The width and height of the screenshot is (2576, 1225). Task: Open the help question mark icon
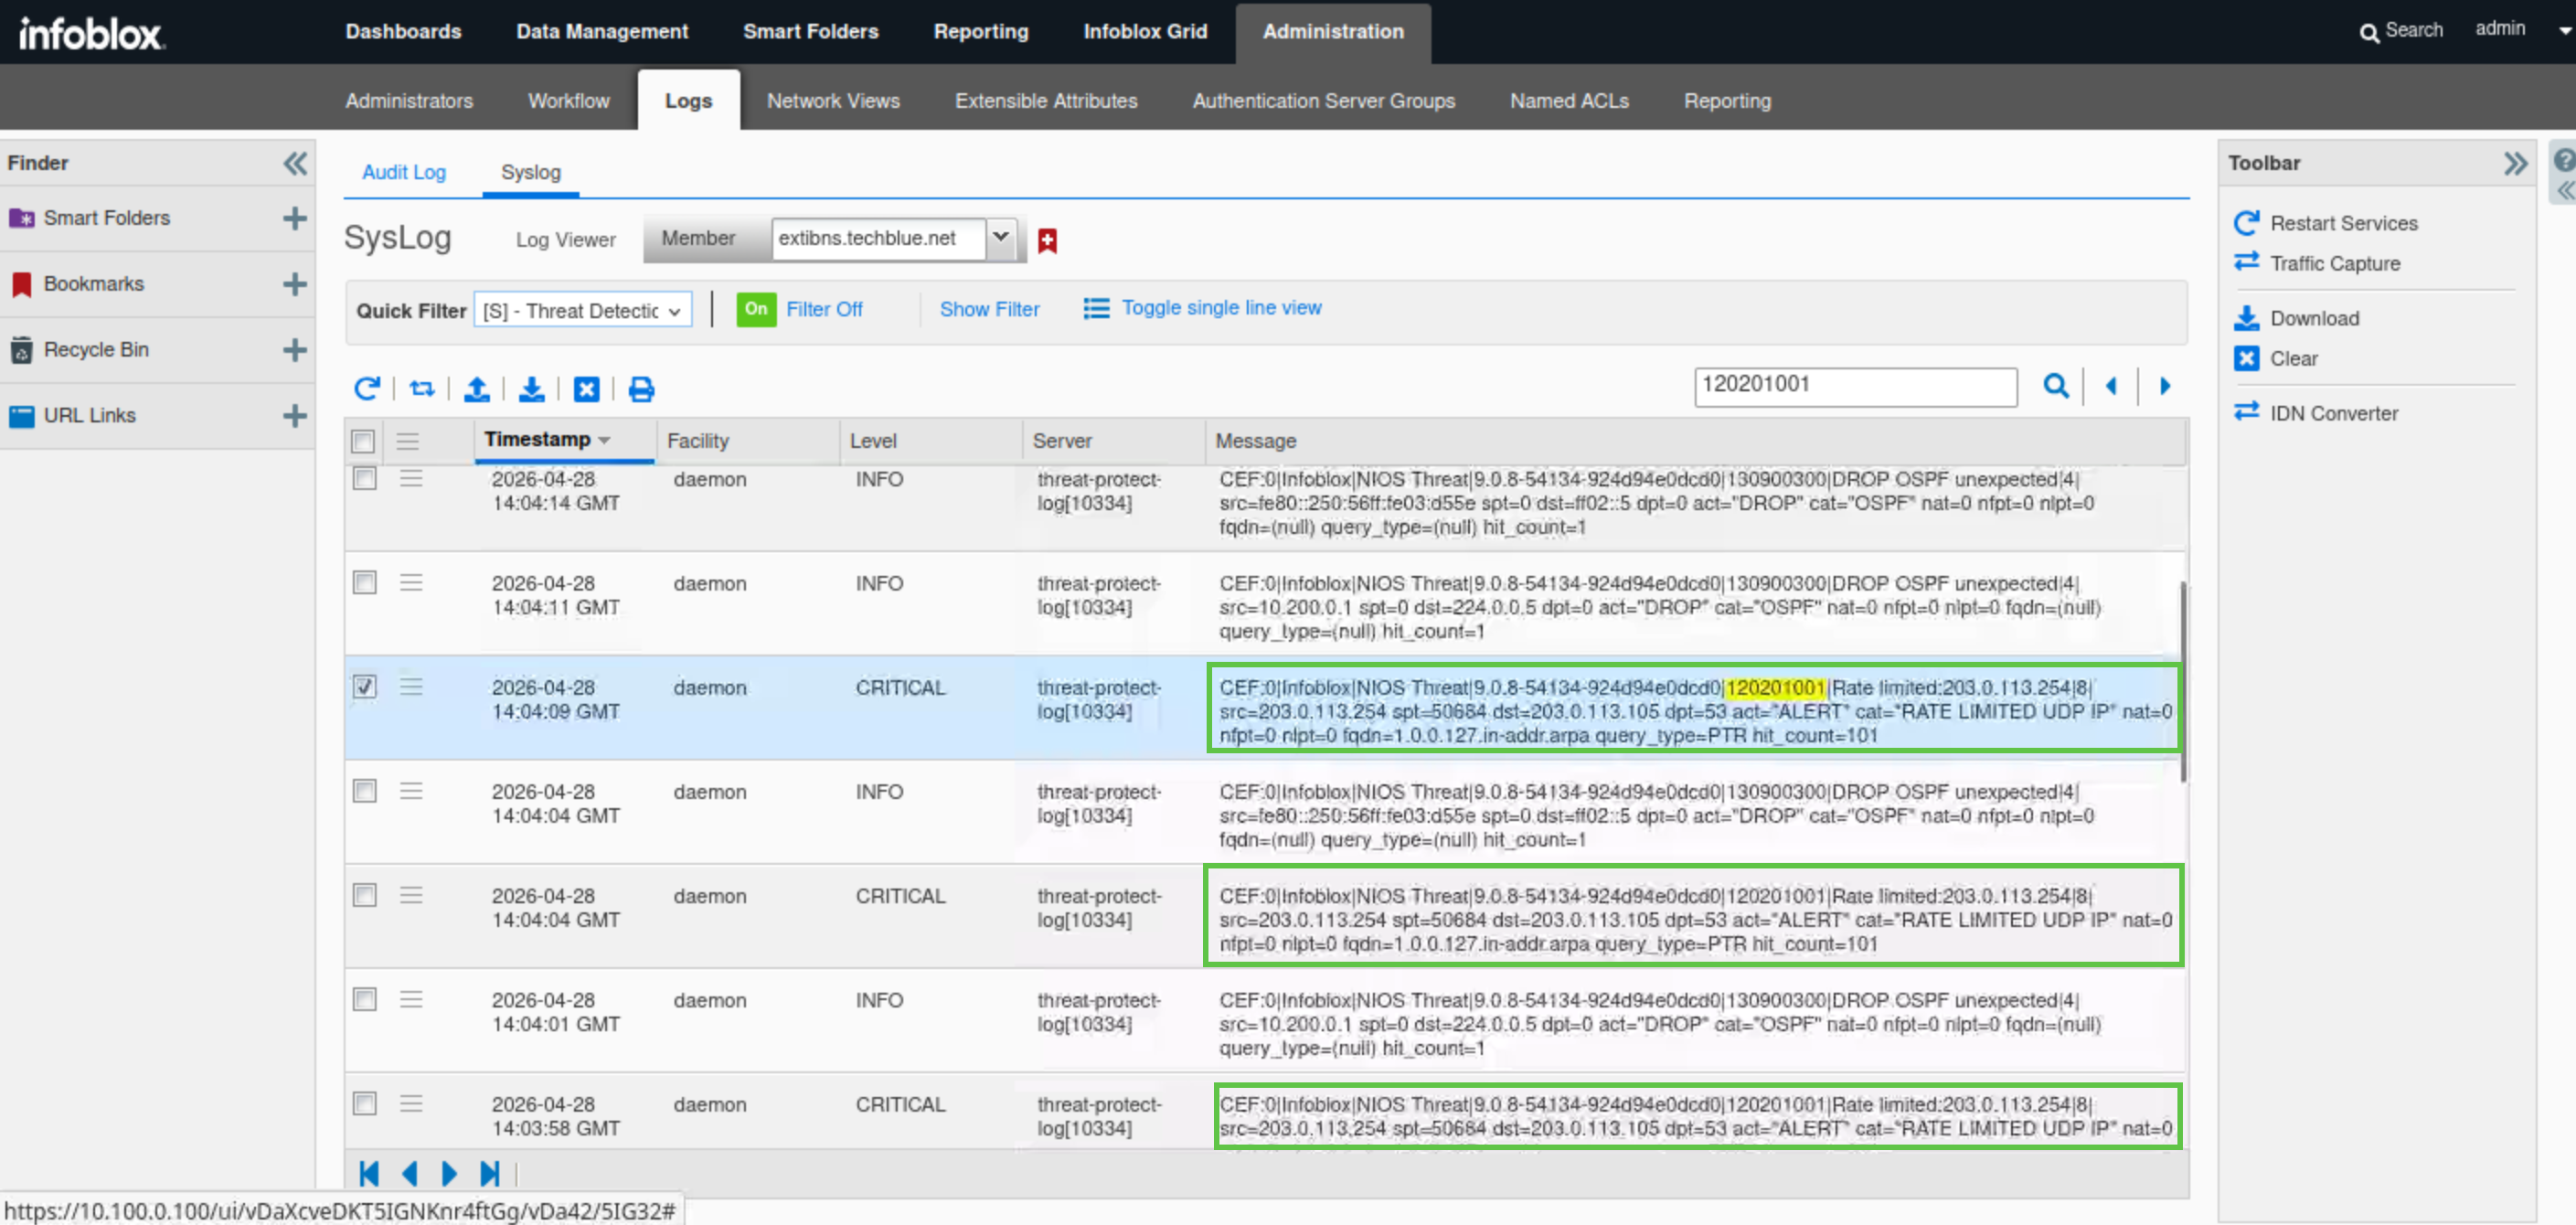[x=2564, y=160]
